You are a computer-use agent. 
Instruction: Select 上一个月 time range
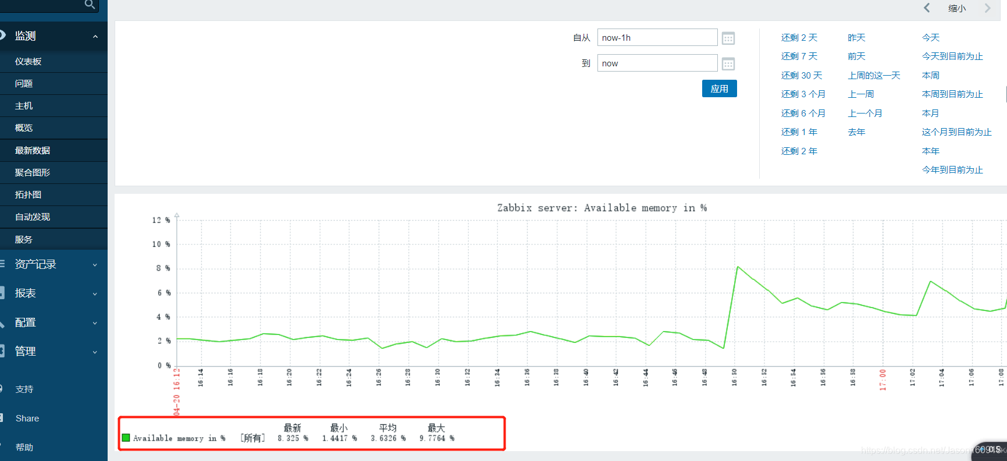pyautogui.click(x=865, y=114)
